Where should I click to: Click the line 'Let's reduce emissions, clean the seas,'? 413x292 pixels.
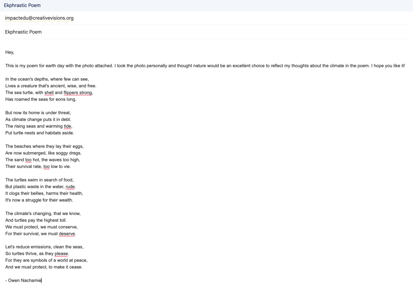coord(45,247)
